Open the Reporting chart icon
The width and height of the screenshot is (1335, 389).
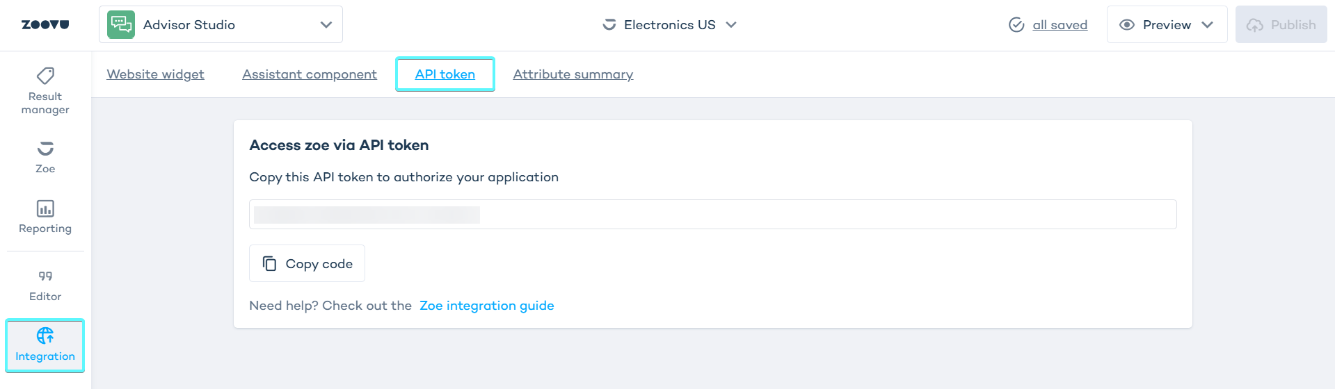pyautogui.click(x=45, y=208)
